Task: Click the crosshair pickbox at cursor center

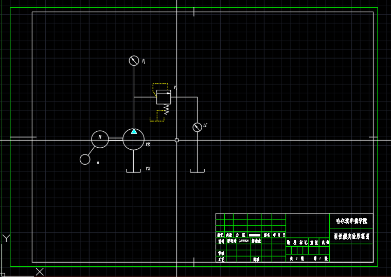Action: [177, 140]
